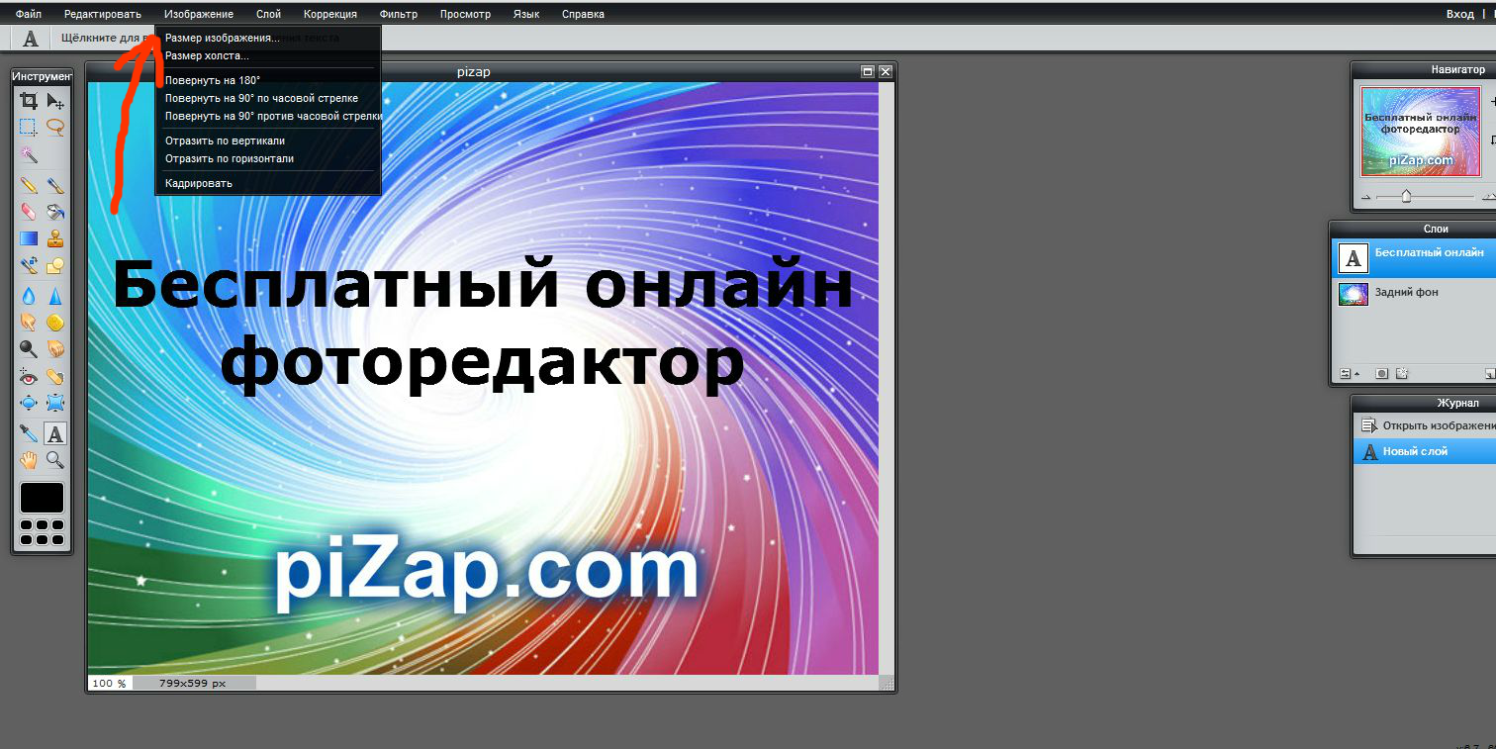The image size is (1496, 749).
Task: Select the Dodge tool
Action: (x=29, y=348)
